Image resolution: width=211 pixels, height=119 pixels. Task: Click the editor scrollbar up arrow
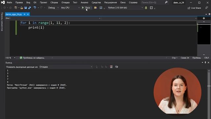pos(204,21)
